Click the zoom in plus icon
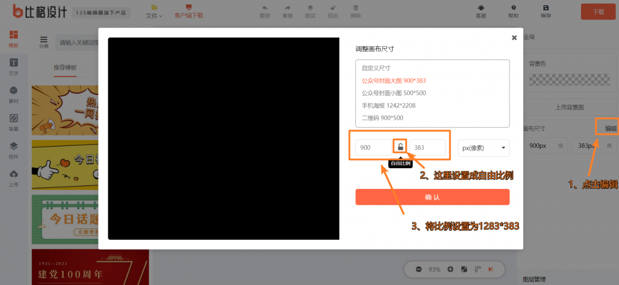The width and height of the screenshot is (619, 285). pos(450,269)
